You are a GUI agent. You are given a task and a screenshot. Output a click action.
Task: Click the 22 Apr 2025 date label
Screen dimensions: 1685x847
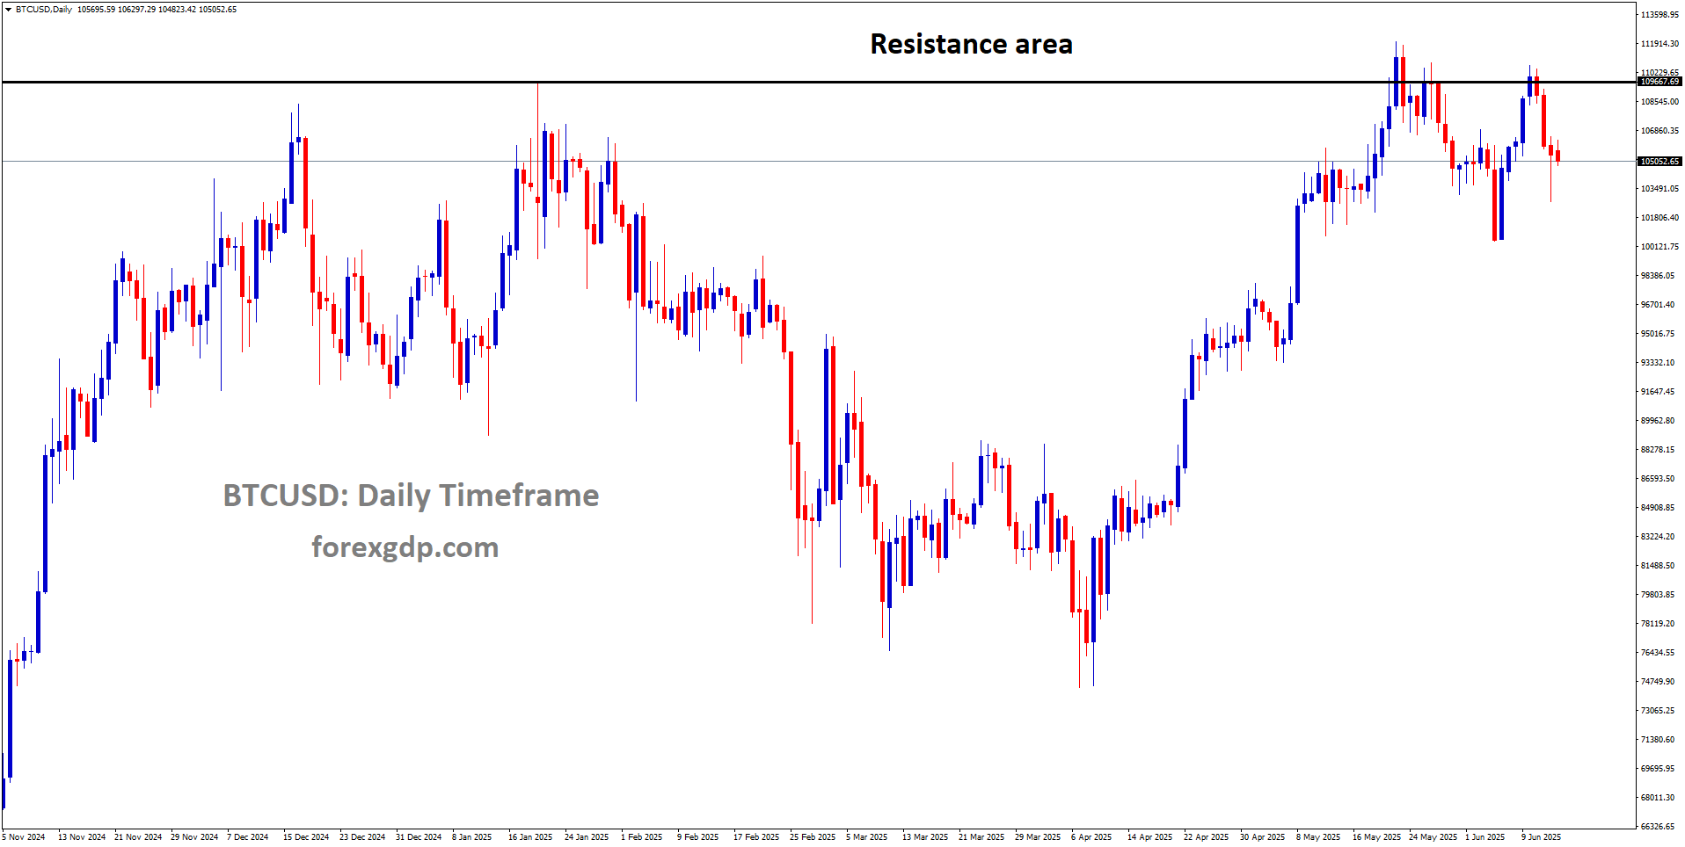pyautogui.click(x=1206, y=837)
